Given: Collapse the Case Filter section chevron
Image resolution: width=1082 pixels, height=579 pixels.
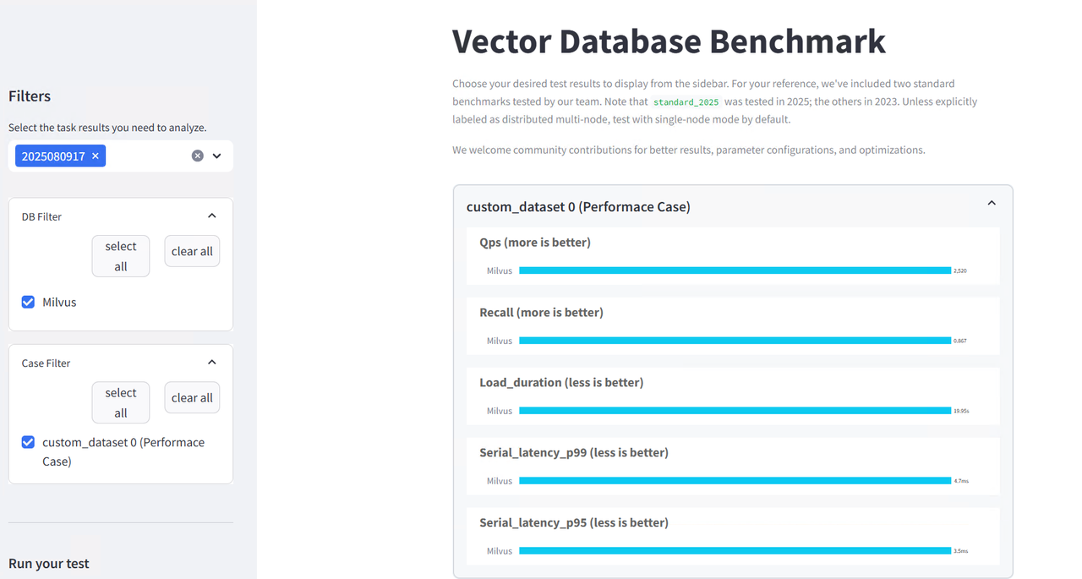Looking at the screenshot, I should pyautogui.click(x=212, y=363).
